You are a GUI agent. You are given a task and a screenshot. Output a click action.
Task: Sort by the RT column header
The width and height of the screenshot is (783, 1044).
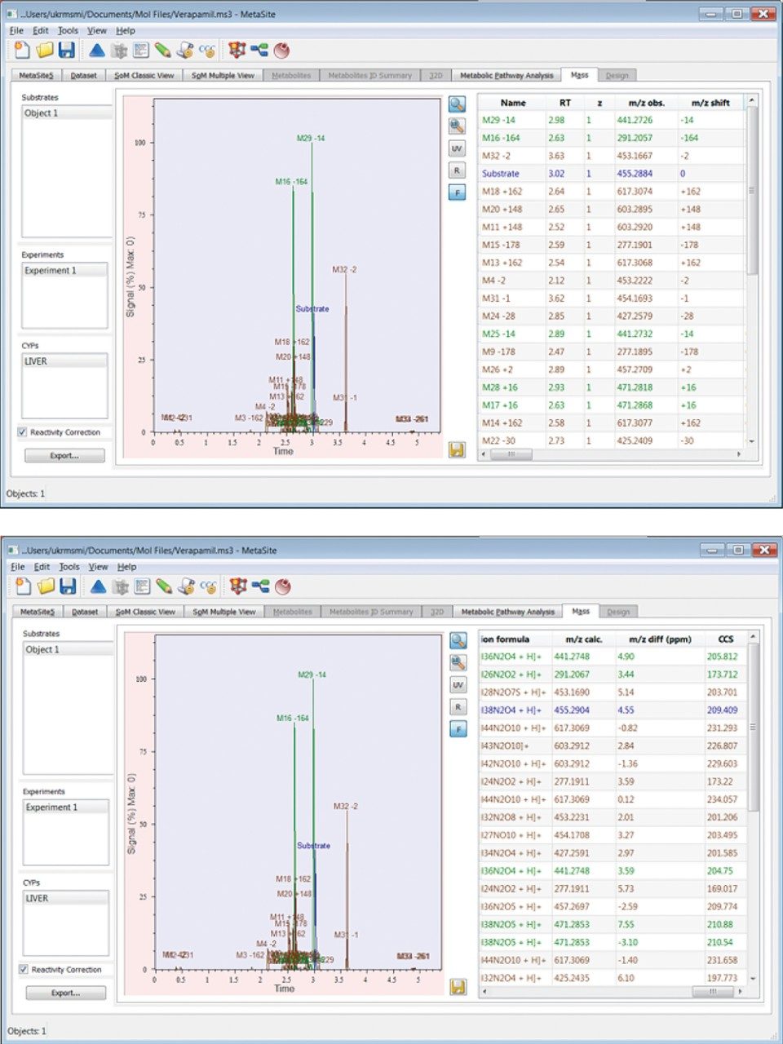pyautogui.click(x=565, y=103)
